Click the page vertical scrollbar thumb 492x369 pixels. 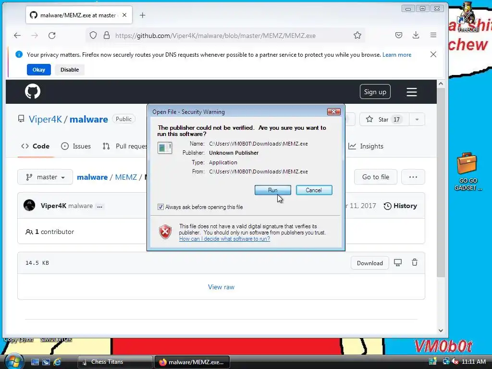point(441,182)
